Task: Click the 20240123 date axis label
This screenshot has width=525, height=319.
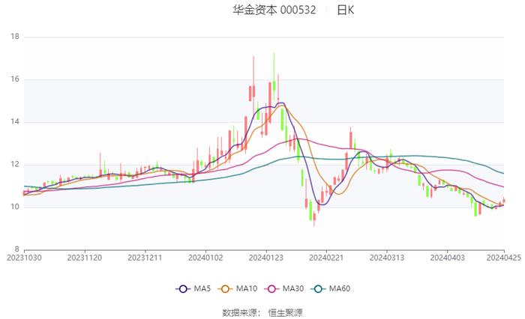Action: coord(265,258)
